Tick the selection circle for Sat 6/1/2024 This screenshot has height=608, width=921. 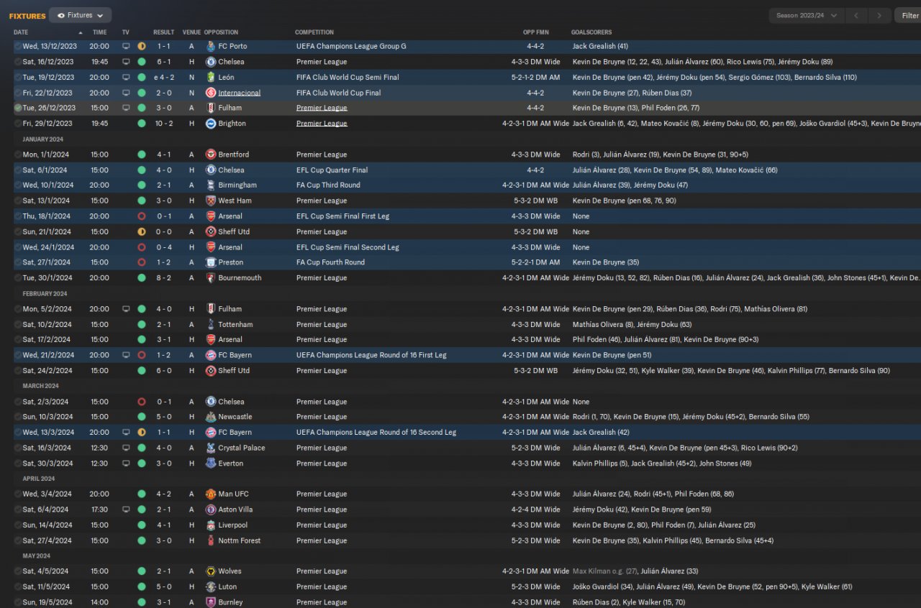tap(18, 170)
